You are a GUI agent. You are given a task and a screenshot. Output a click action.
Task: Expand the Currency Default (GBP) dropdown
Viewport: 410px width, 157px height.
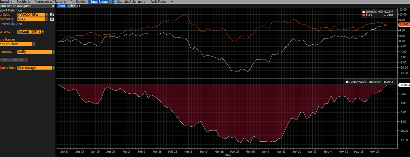(x=42, y=32)
